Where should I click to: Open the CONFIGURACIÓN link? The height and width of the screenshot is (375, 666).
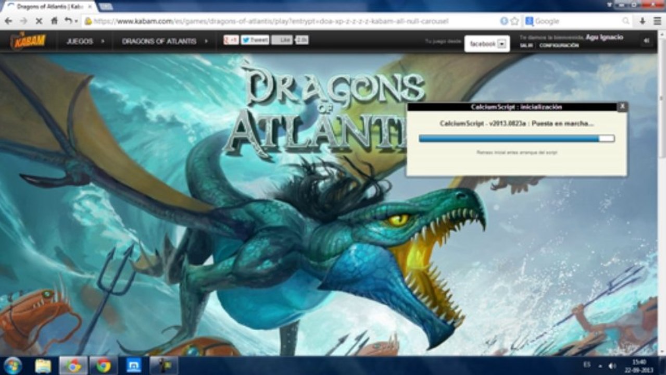559,46
